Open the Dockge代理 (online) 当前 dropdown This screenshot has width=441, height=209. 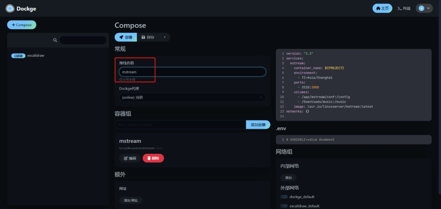pos(192,98)
